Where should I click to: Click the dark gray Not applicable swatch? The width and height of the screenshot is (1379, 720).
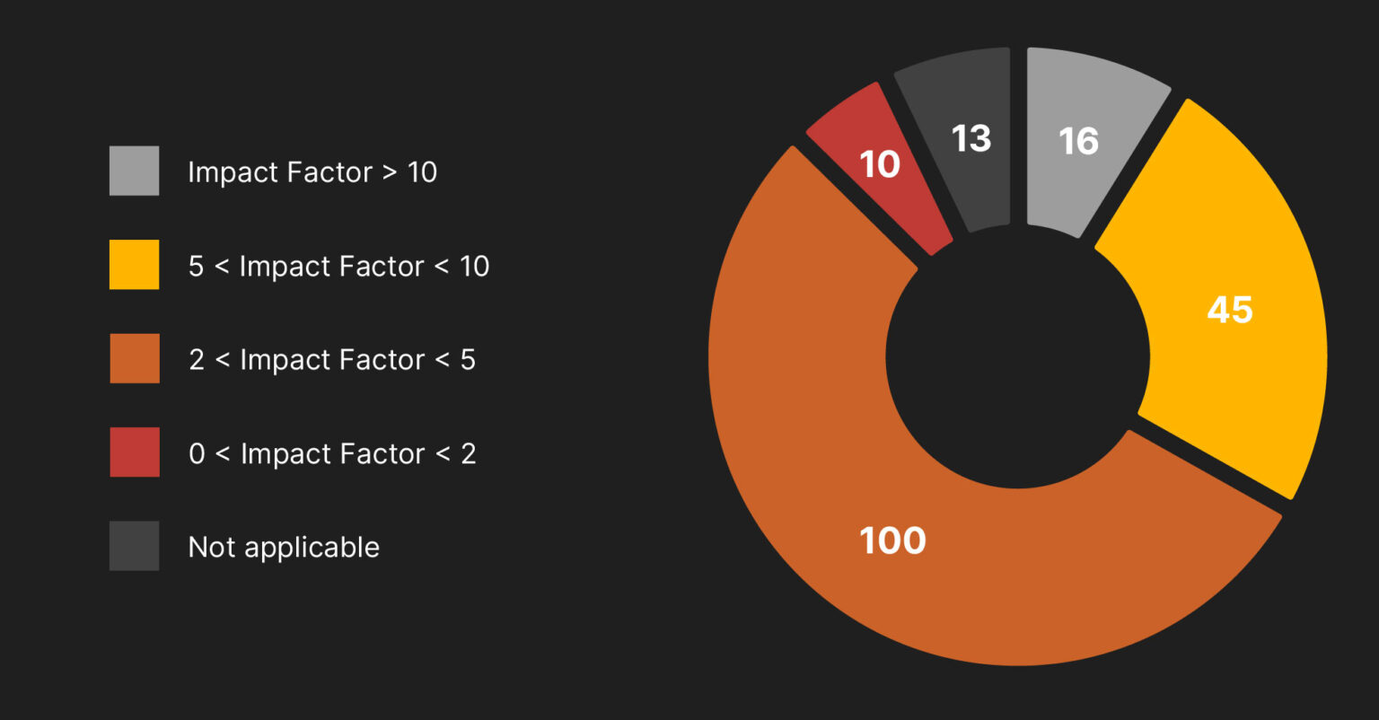point(135,546)
